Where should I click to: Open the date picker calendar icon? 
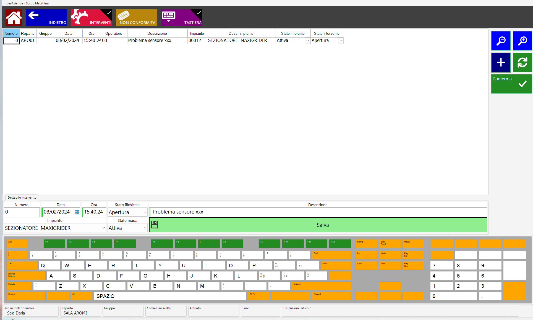tap(77, 212)
